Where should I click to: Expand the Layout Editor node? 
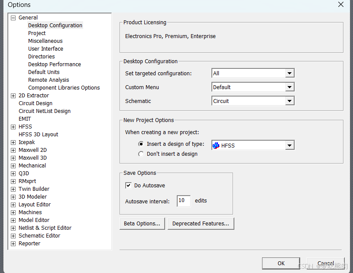(x=13, y=205)
